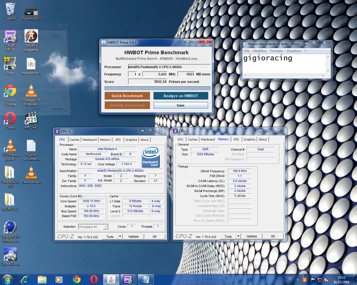Click the volume speaker tray icon

(326, 280)
